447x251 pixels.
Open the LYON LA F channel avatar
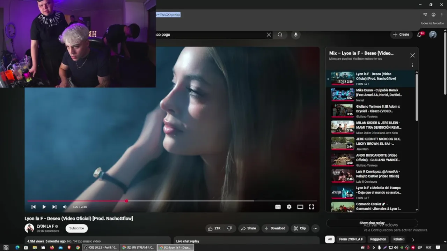pyautogui.click(x=29, y=228)
